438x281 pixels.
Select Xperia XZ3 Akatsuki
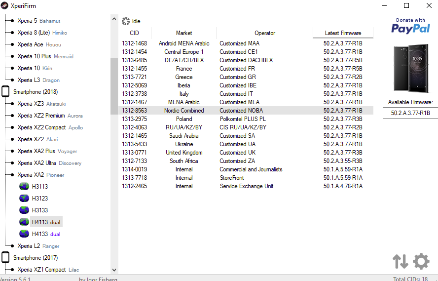[41, 104]
